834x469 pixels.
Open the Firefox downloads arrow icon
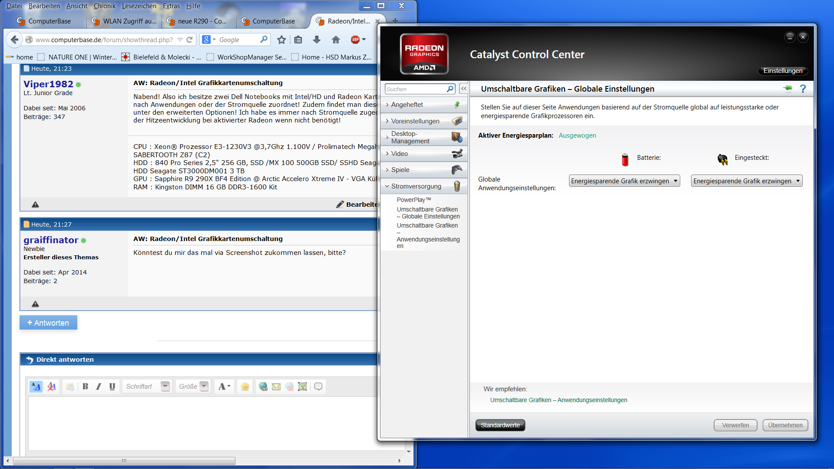[x=317, y=40]
